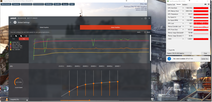This screenshot has height=102, width=212.
Task: Switch to the Global Graphics tab
Action: click(x=44, y=27)
